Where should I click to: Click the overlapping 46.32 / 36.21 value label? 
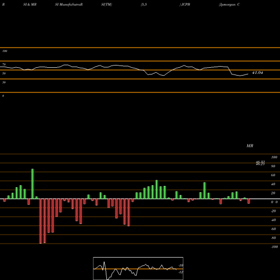click(x=260, y=163)
